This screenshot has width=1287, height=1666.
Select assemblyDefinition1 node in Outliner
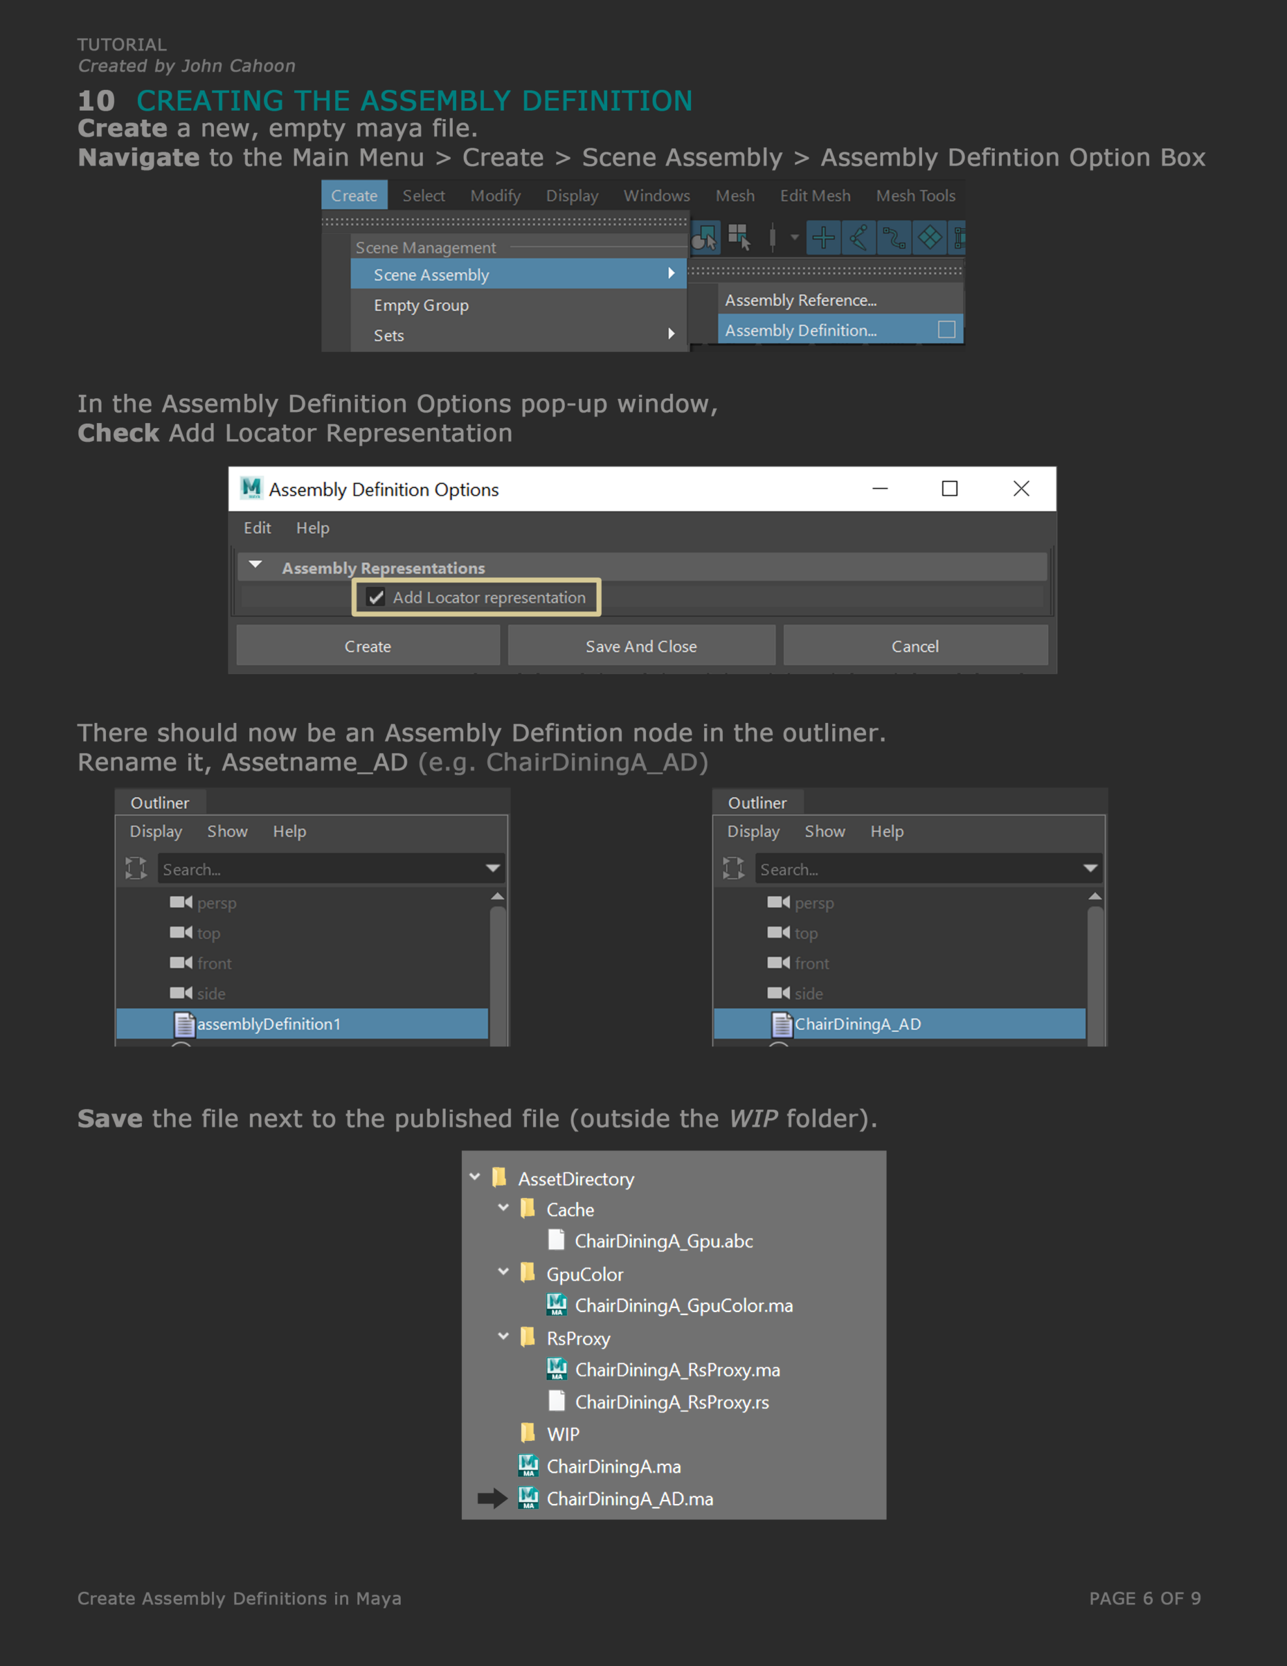(269, 1024)
